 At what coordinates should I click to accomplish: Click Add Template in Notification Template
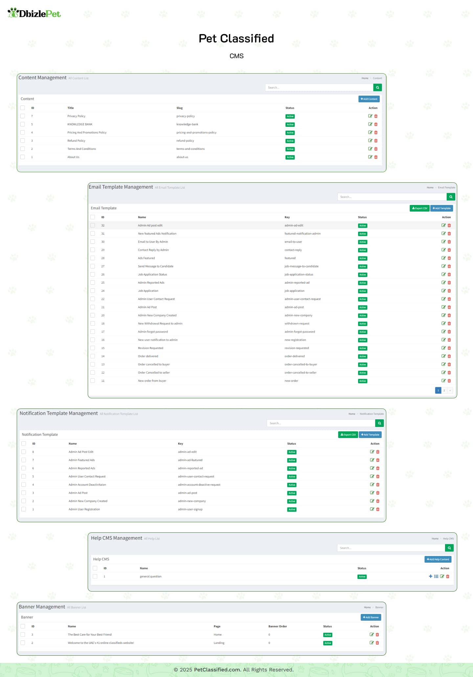[x=370, y=435]
